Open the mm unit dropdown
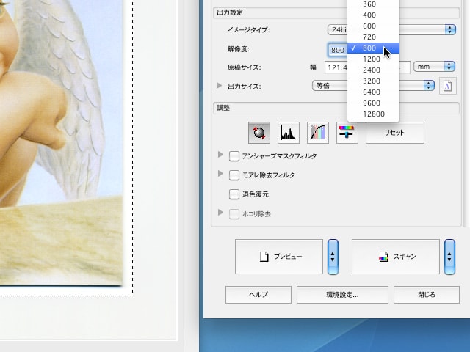Screen dimensions: 470x352 434,67
